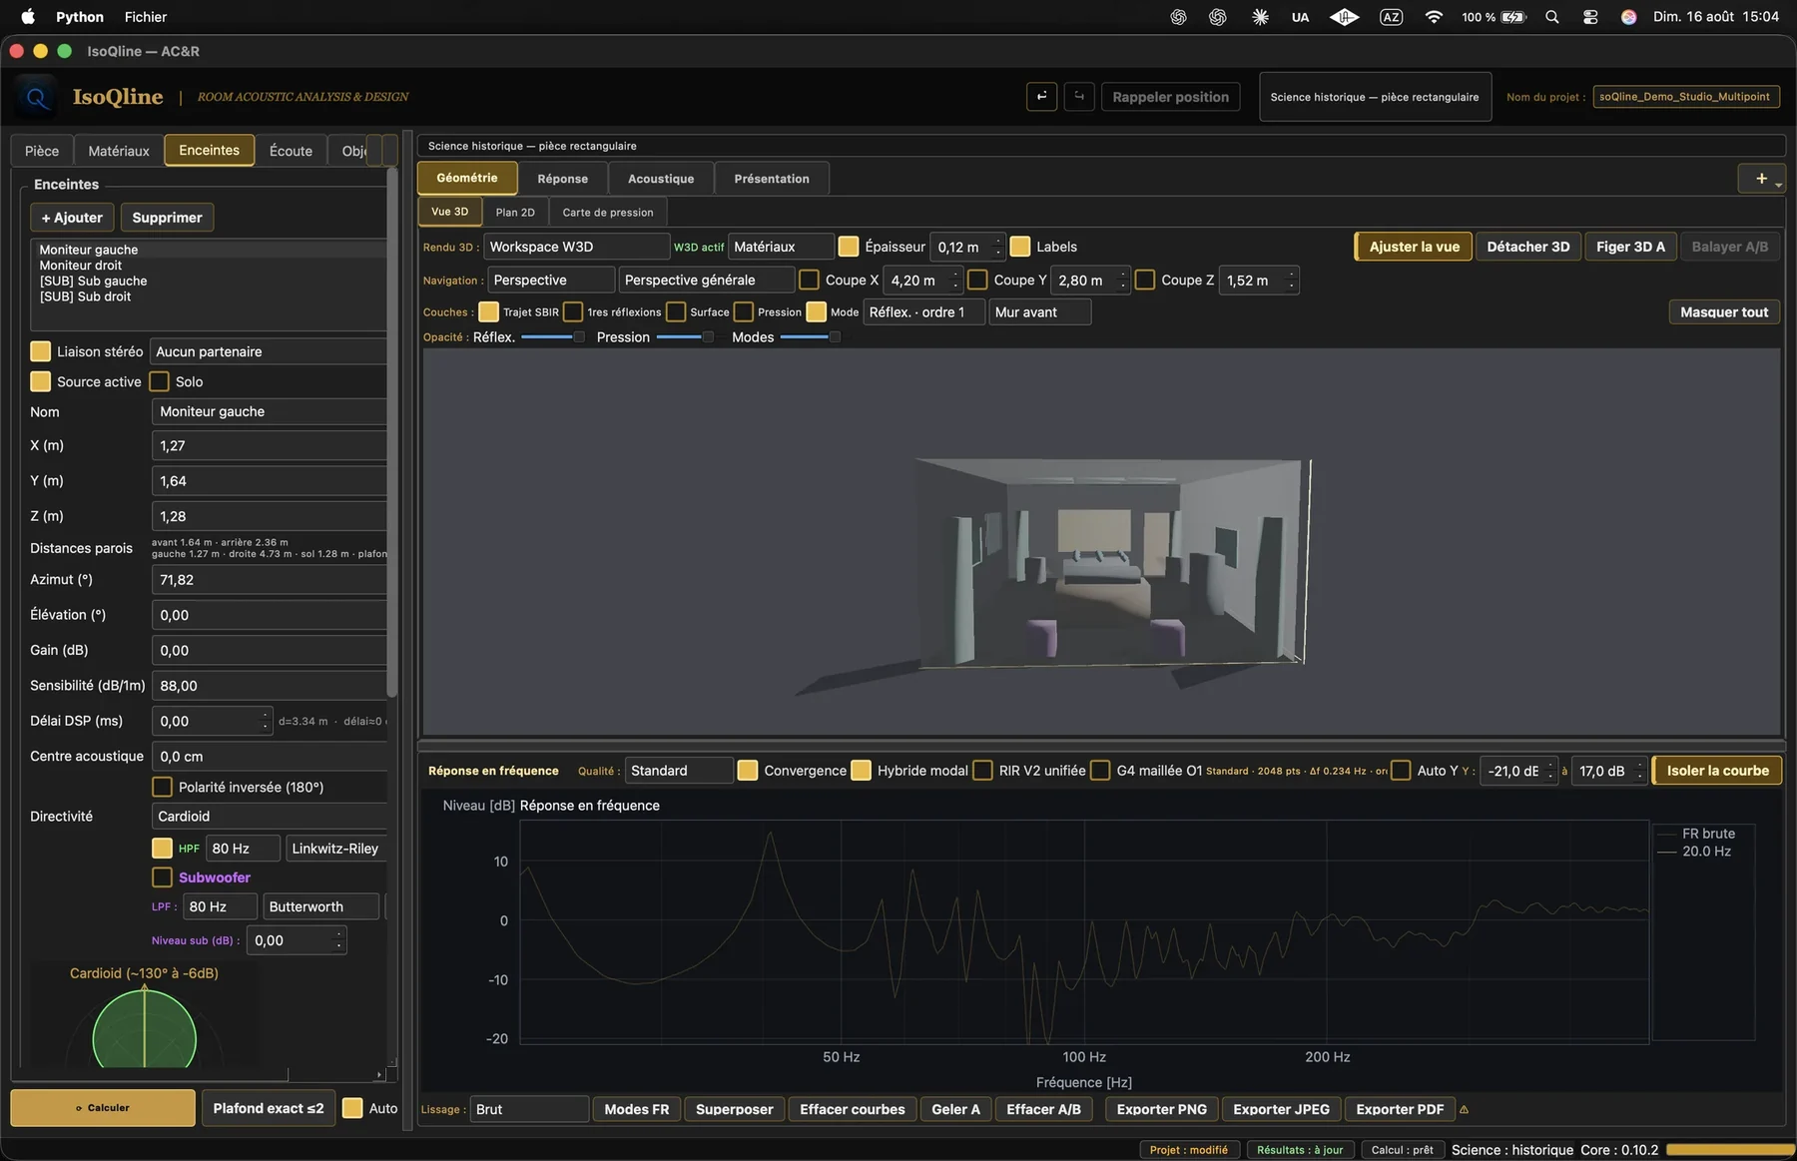
Task: Click the Wi-Fi icon in the menu bar
Action: pyautogui.click(x=1434, y=17)
